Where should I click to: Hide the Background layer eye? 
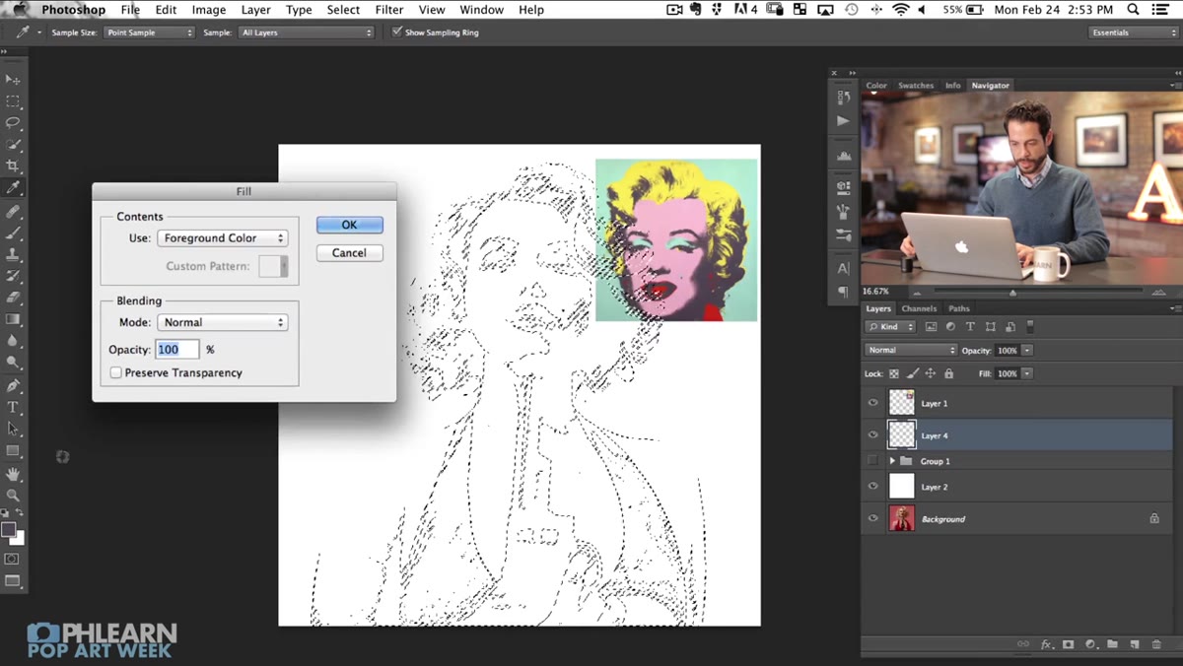point(872,518)
